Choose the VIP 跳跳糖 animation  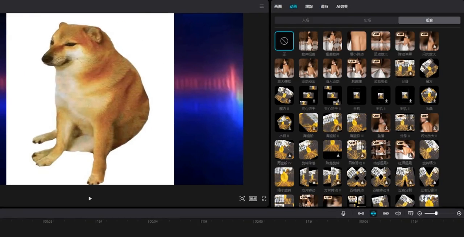click(357, 68)
